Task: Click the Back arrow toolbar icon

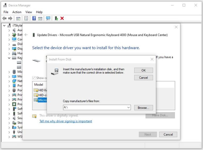Action: pyautogui.click(x=4, y=18)
